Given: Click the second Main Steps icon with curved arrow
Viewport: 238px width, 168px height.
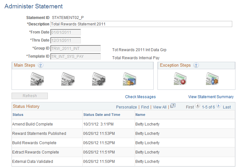Looking at the screenshot, I should click(x=68, y=79).
